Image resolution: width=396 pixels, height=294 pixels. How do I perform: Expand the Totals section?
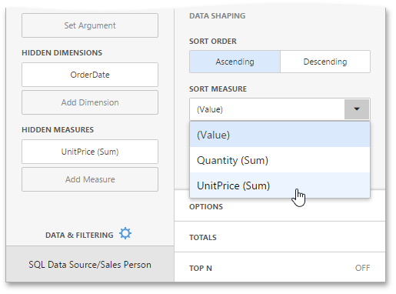280,237
